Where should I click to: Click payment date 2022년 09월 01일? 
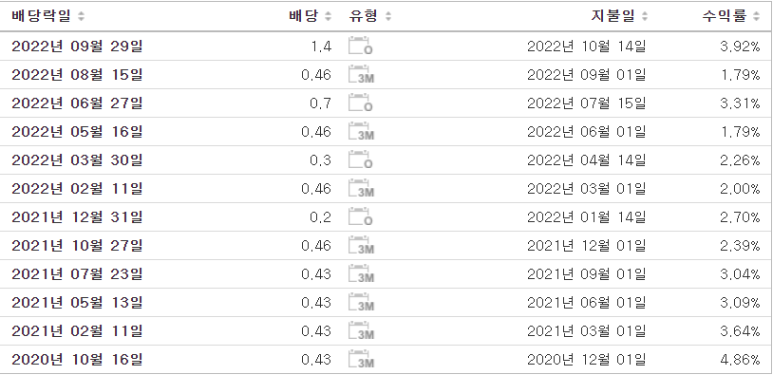pos(587,75)
